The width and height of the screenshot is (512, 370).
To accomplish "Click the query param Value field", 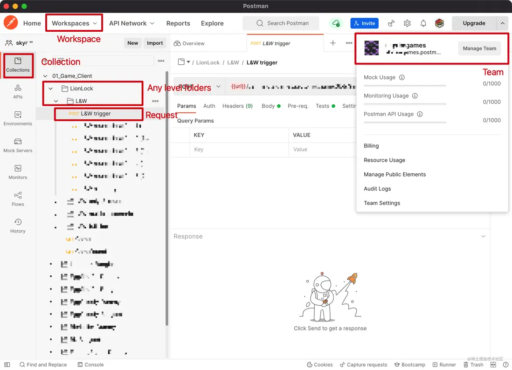I will point(323,150).
